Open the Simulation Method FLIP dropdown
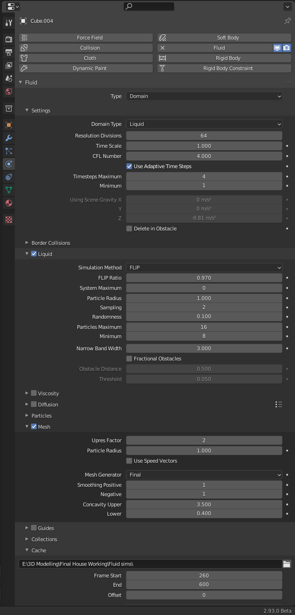Screen dimensions: 295x615 coord(204,268)
